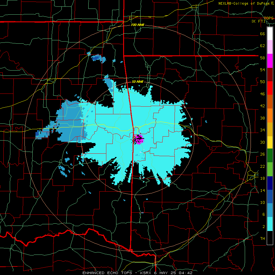Click the "[K FT]" units label

click(x=258, y=21)
